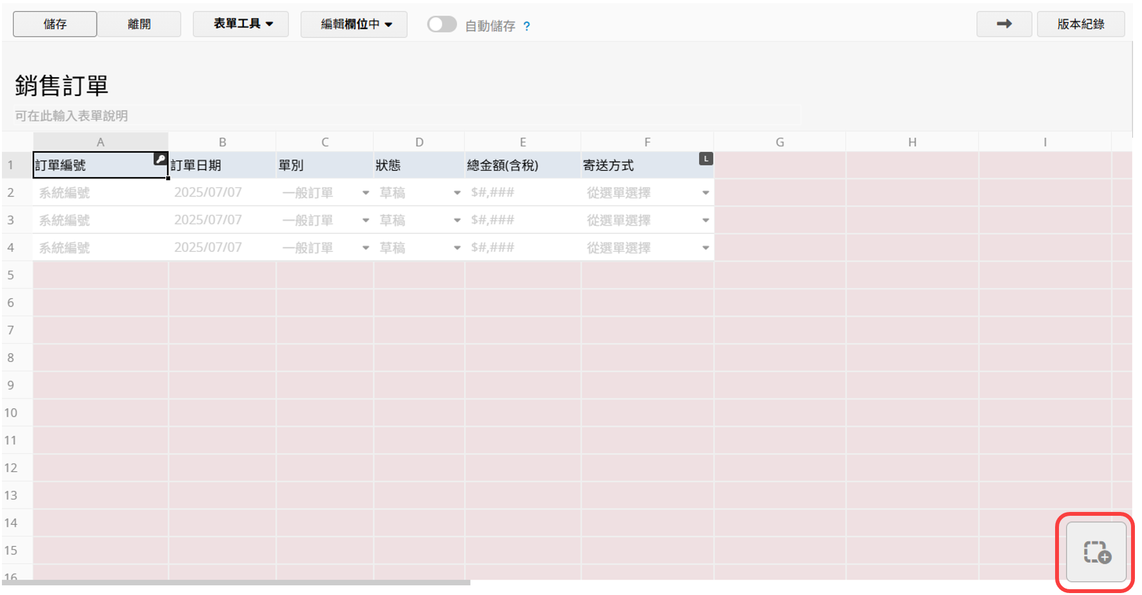Select column E header
This screenshot has width=1142, height=595.
click(x=523, y=142)
